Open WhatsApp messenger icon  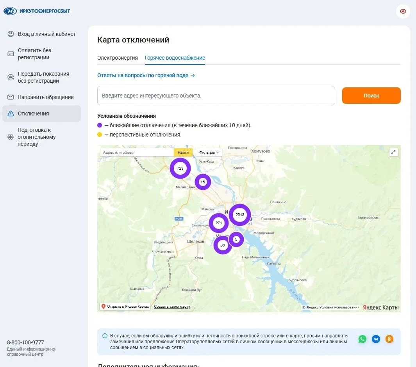coord(362,339)
